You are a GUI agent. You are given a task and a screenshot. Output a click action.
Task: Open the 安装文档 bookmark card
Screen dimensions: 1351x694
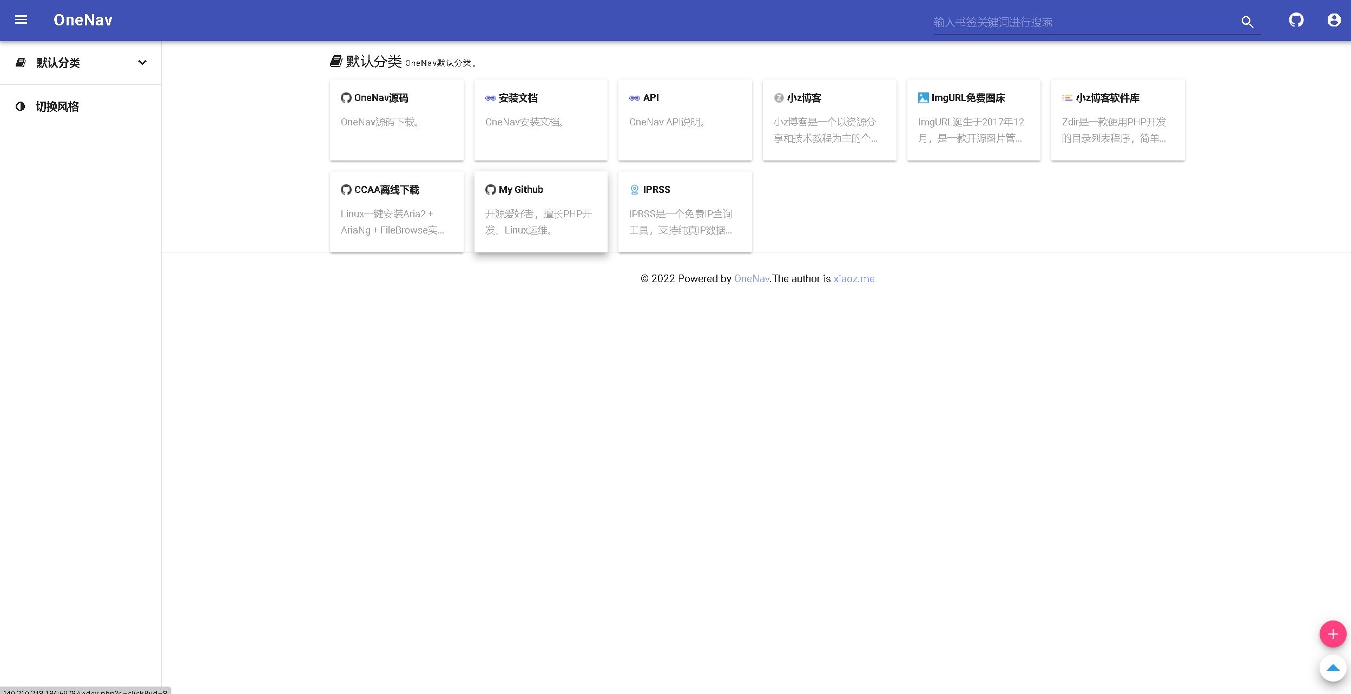point(541,120)
